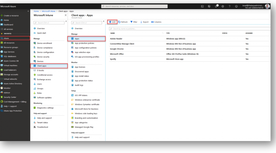Open the ConnectWise Manage Client row
The height and width of the screenshot is (153, 276).
(190, 44)
